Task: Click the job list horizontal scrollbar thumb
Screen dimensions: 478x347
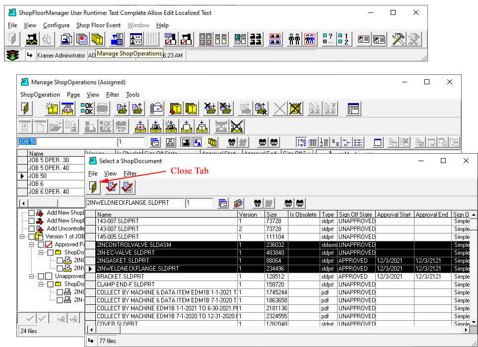Action: [x=43, y=203]
